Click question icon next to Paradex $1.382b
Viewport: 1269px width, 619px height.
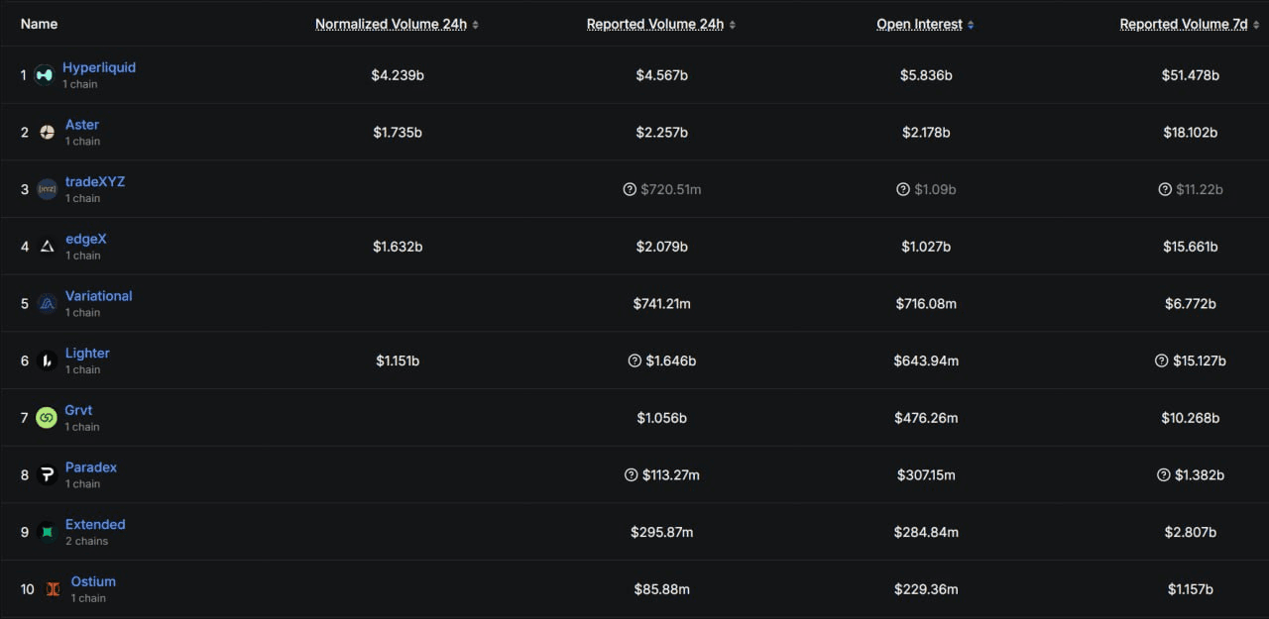(1162, 475)
